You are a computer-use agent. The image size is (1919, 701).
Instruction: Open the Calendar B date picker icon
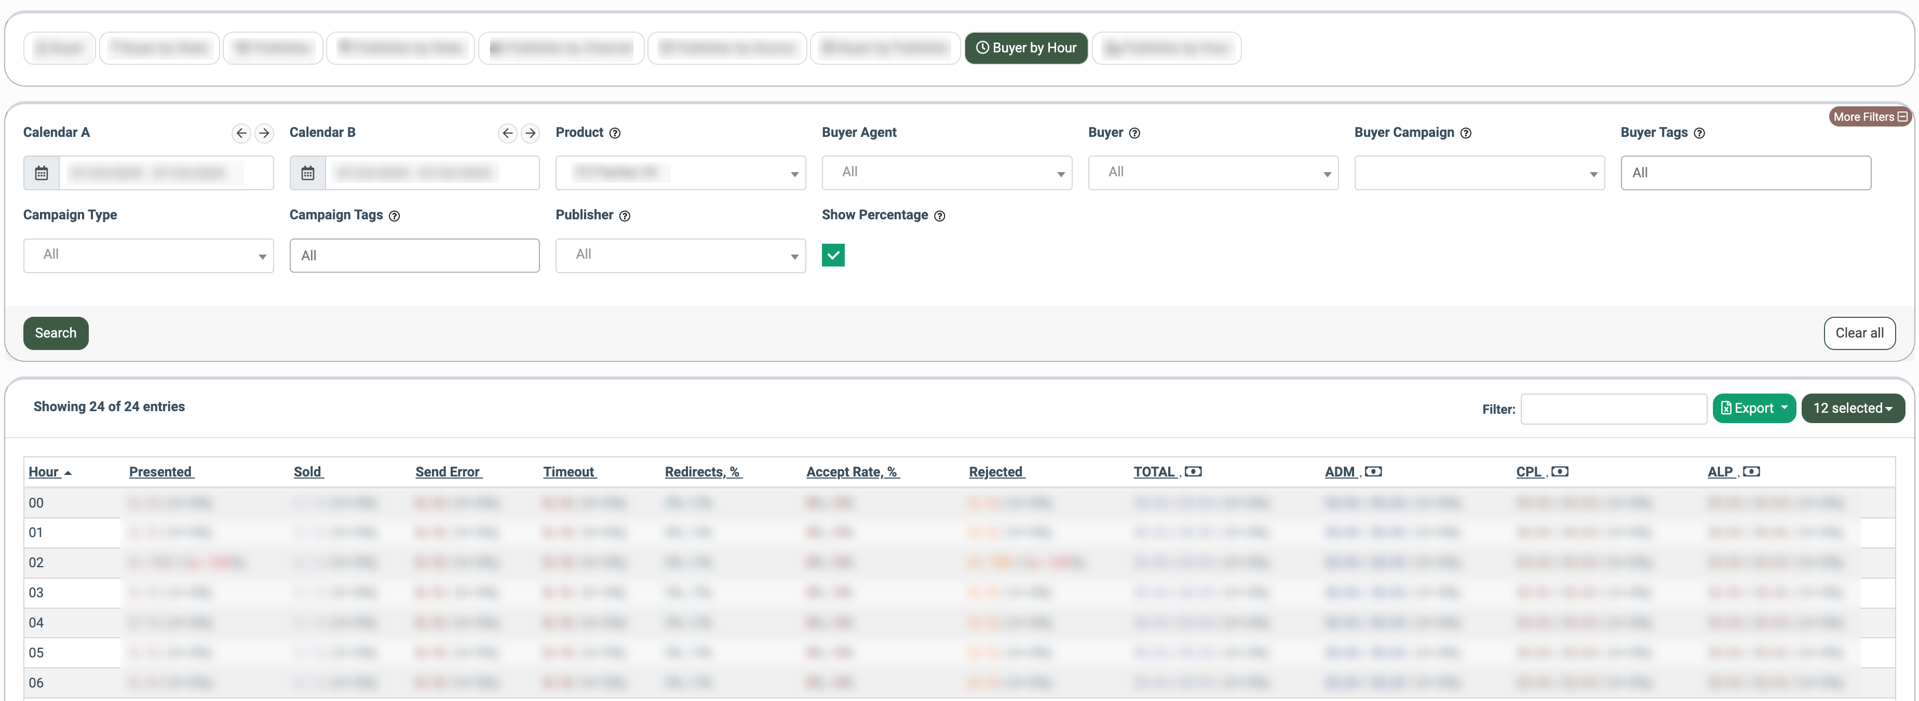click(308, 173)
